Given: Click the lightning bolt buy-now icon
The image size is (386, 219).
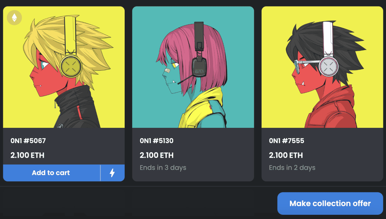Looking at the screenshot, I should 112,173.
